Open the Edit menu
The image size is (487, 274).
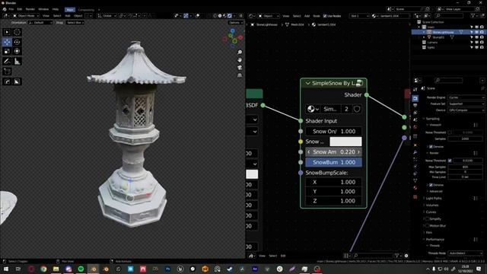[20, 9]
